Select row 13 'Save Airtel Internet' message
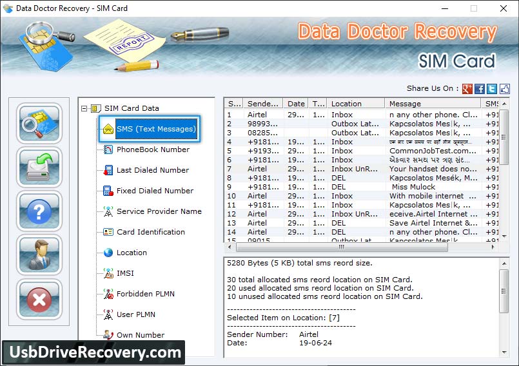 click(x=433, y=223)
